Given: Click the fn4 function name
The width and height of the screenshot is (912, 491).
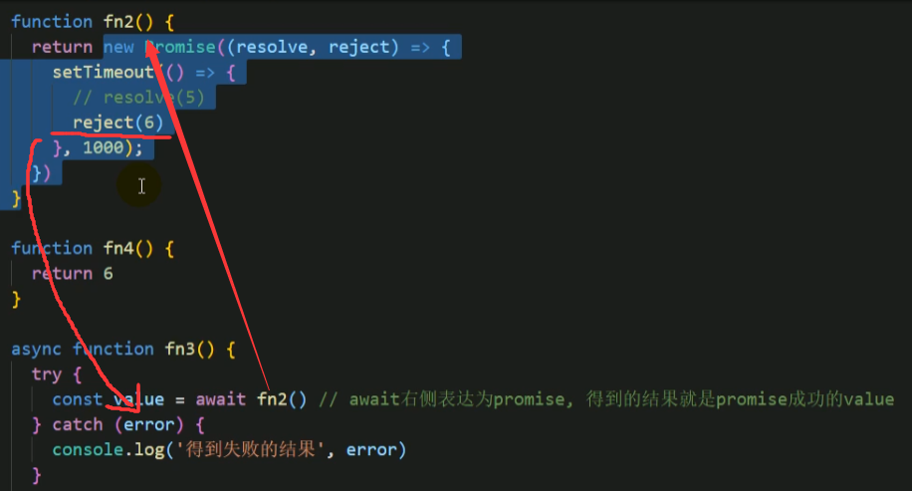Looking at the screenshot, I should (x=118, y=248).
